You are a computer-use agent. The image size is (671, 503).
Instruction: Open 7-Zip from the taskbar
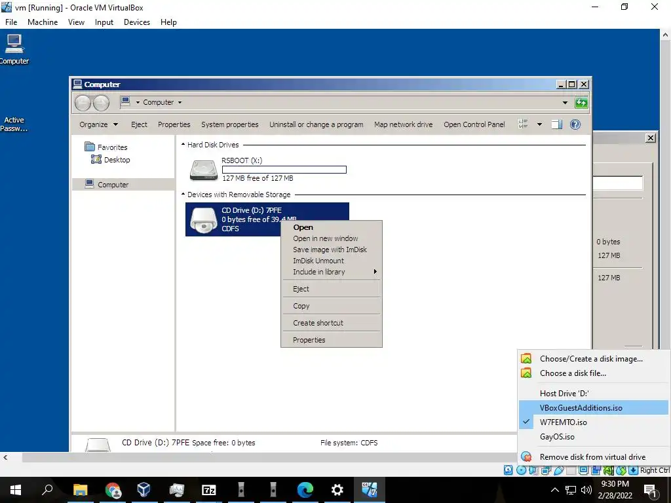(x=208, y=490)
